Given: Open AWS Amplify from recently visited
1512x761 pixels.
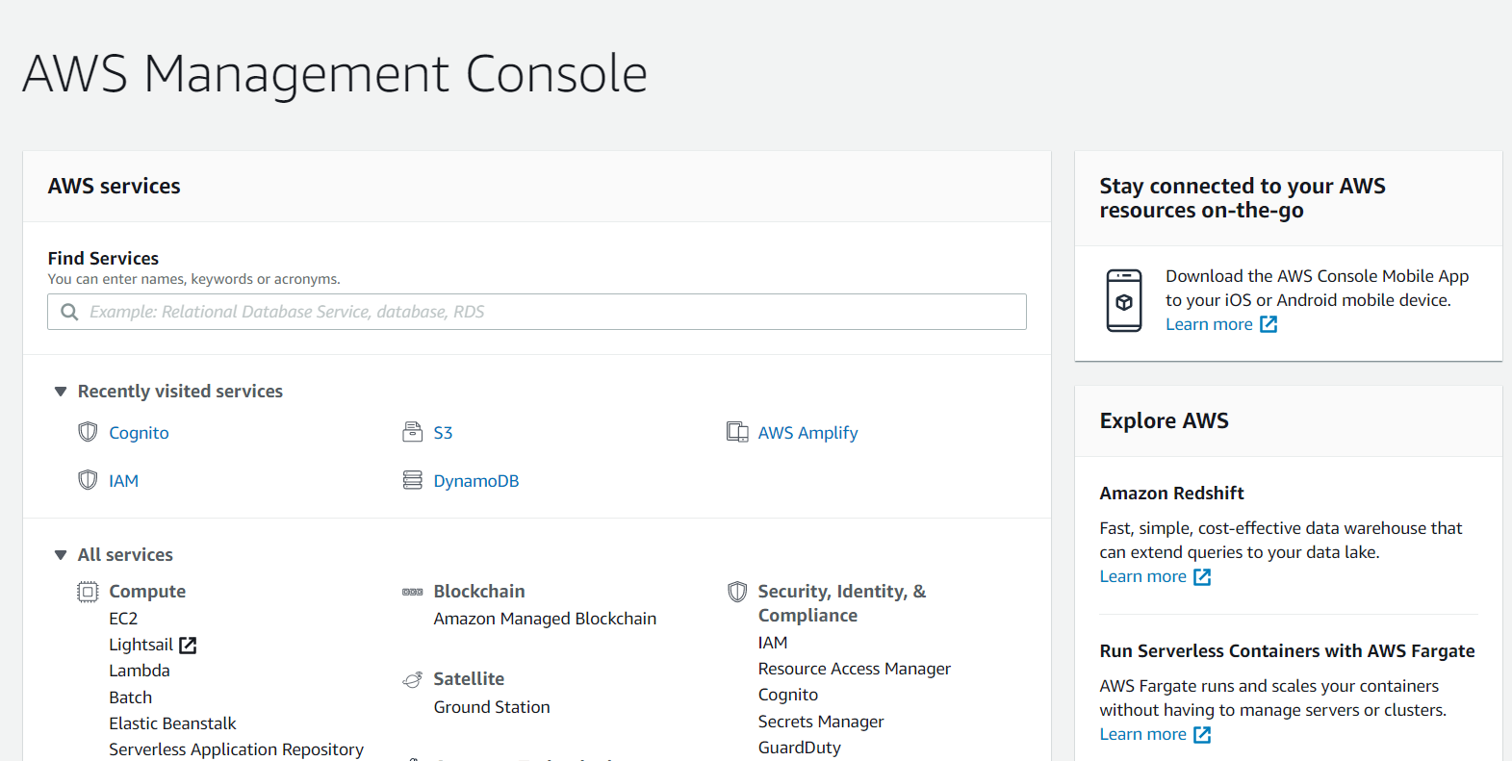Looking at the screenshot, I should point(807,433).
